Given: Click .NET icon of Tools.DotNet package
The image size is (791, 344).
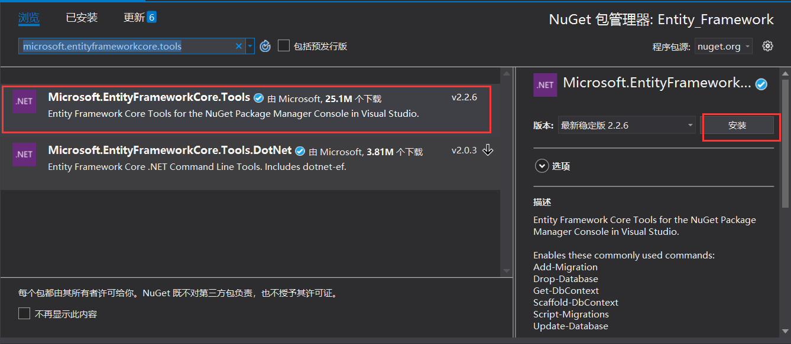Looking at the screenshot, I should [x=24, y=154].
